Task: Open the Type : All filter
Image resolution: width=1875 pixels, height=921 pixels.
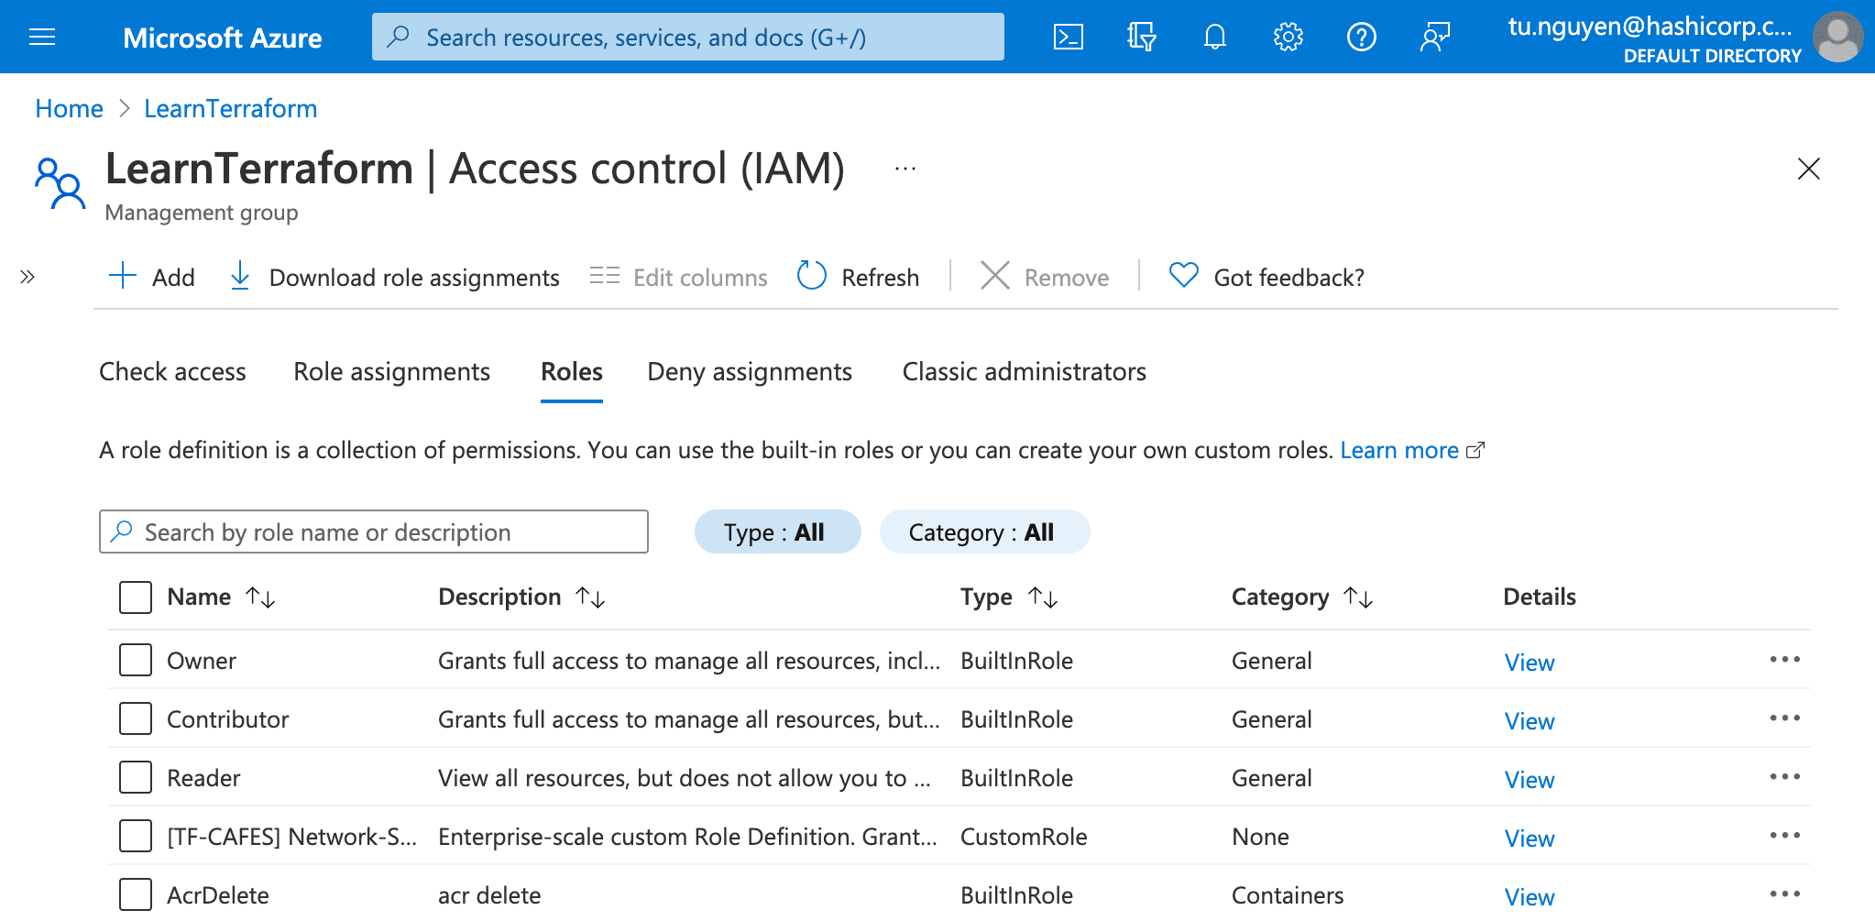Action: [777, 532]
